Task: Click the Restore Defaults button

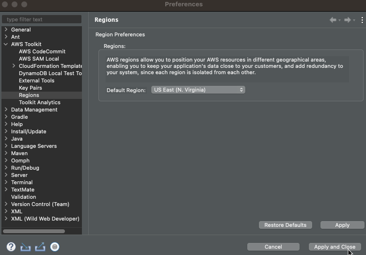Action: click(285, 225)
